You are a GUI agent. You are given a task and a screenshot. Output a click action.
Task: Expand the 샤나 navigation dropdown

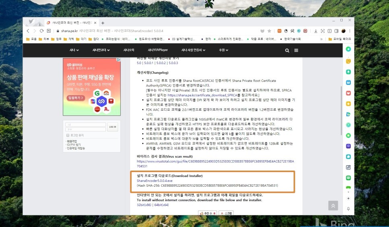tap(74, 50)
